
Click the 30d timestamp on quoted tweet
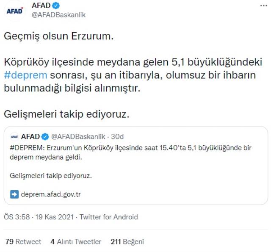[x=117, y=137]
